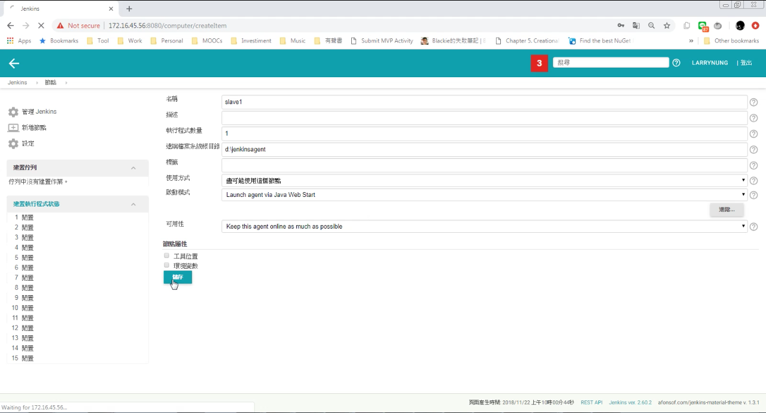Screen dimensions: 766x413
Task: Click the 儲存 save button
Action: pos(178,277)
